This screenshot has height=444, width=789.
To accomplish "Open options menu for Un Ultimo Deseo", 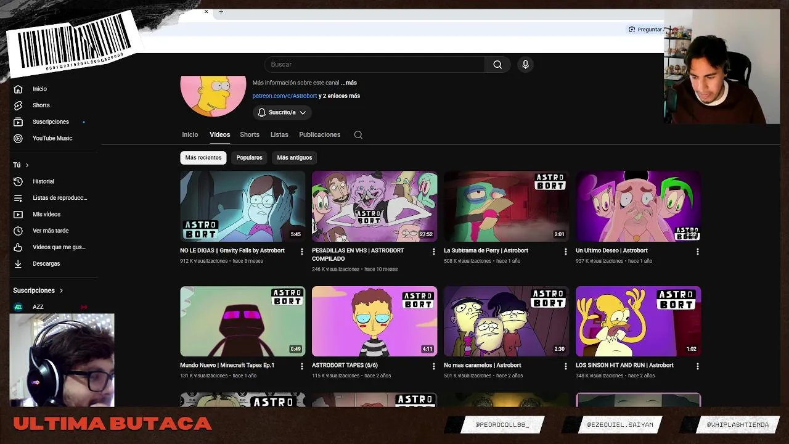I will pyautogui.click(x=697, y=252).
